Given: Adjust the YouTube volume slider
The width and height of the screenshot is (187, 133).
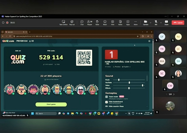Looking at the screenshot, I should pos(129,82).
